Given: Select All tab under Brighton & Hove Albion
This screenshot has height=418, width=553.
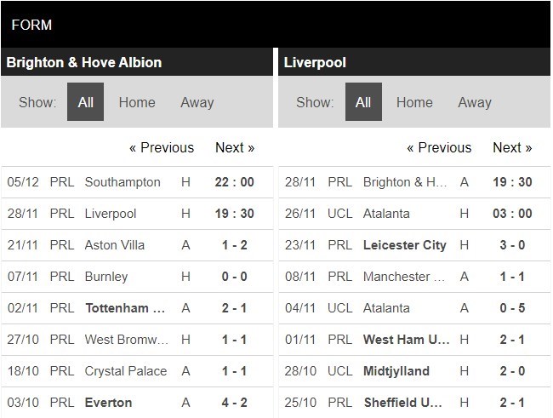Looking at the screenshot, I should [85, 102].
